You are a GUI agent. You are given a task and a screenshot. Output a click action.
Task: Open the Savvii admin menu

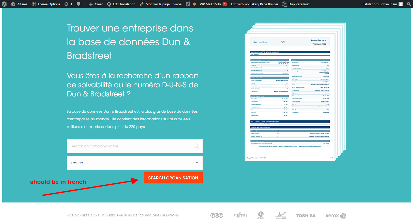tap(178, 4)
